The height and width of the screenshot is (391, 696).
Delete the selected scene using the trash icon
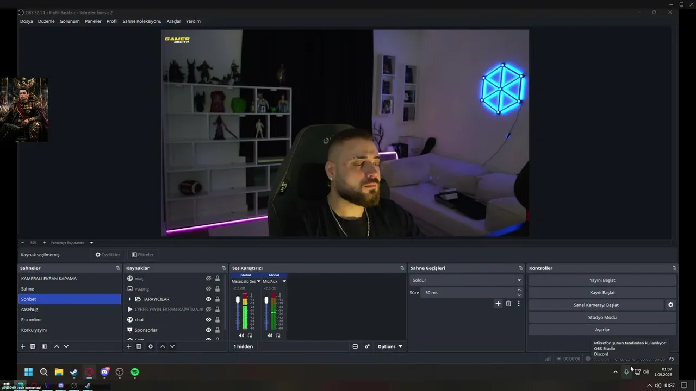[x=33, y=346]
